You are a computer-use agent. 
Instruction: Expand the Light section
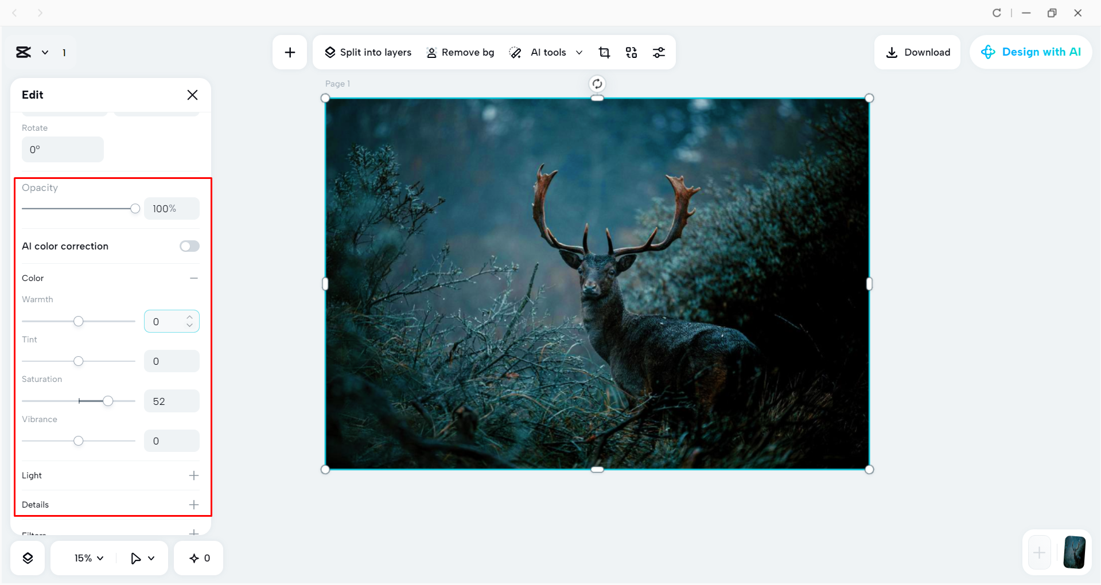[x=194, y=475]
